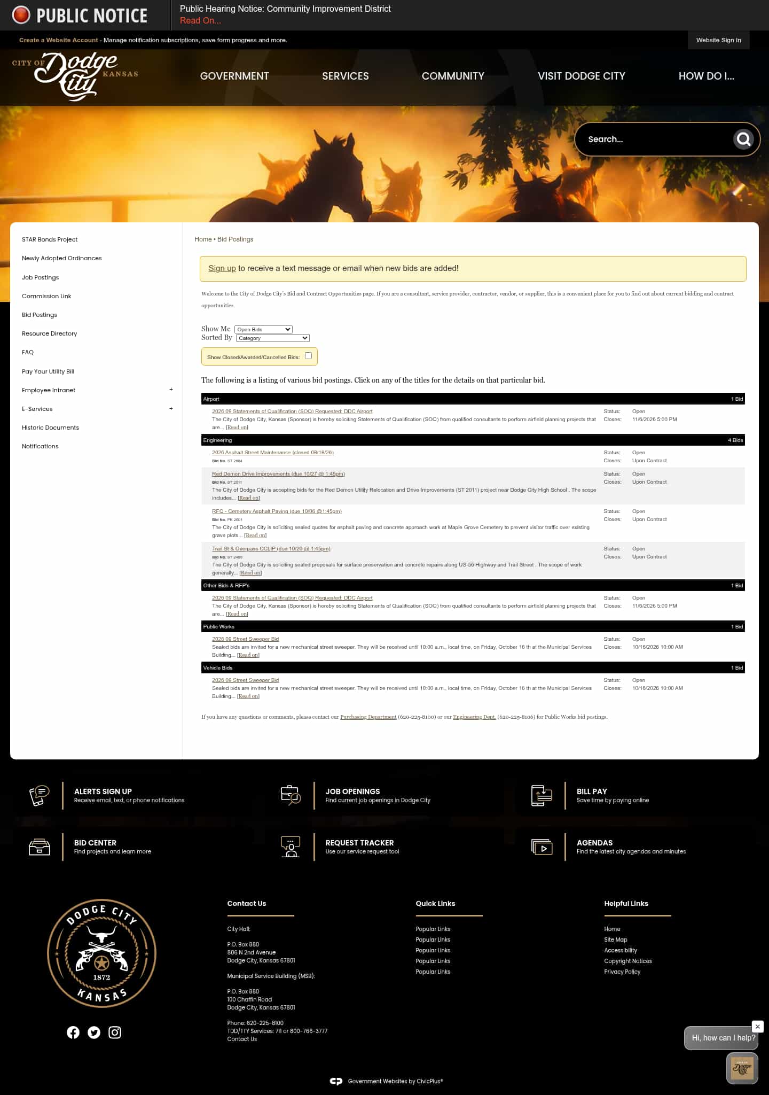Open Street Sweeper Bid under Vehicle Bids
The image size is (769, 1095).
point(245,680)
